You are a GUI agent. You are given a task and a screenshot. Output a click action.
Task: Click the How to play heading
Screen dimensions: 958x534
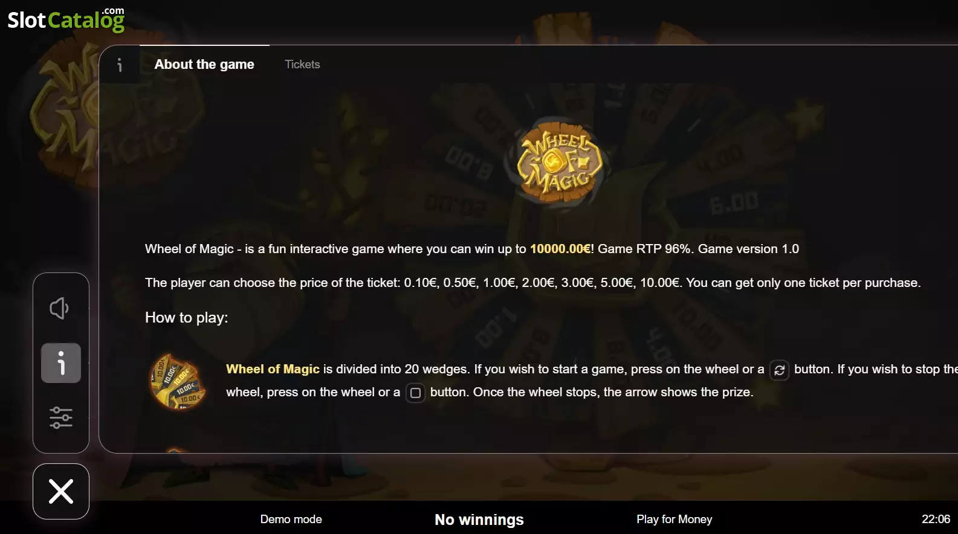pos(187,318)
